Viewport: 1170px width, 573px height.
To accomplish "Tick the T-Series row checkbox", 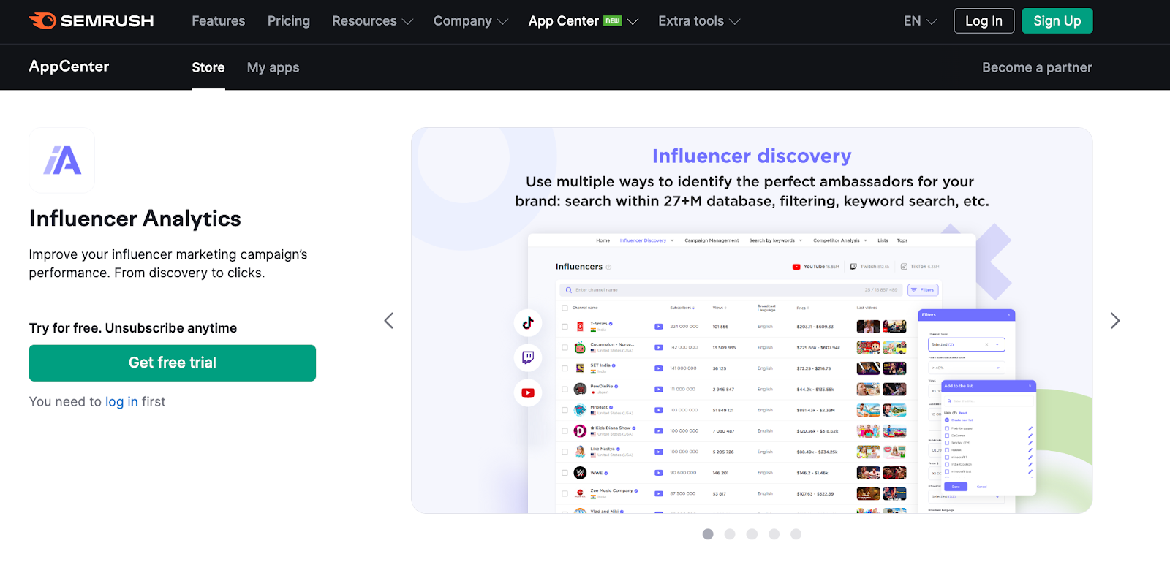I will [565, 327].
